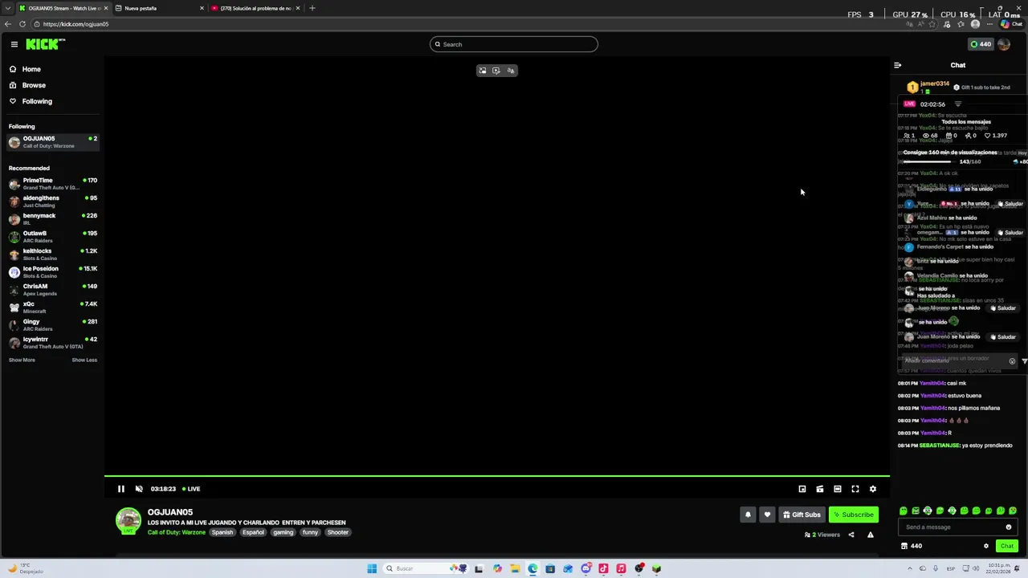
Task: Open the channel points shop 440
Action: pyautogui.click(x=911, y=546)
